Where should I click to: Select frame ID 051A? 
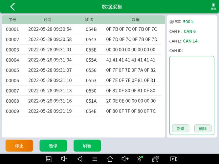[x=91, y=101]
